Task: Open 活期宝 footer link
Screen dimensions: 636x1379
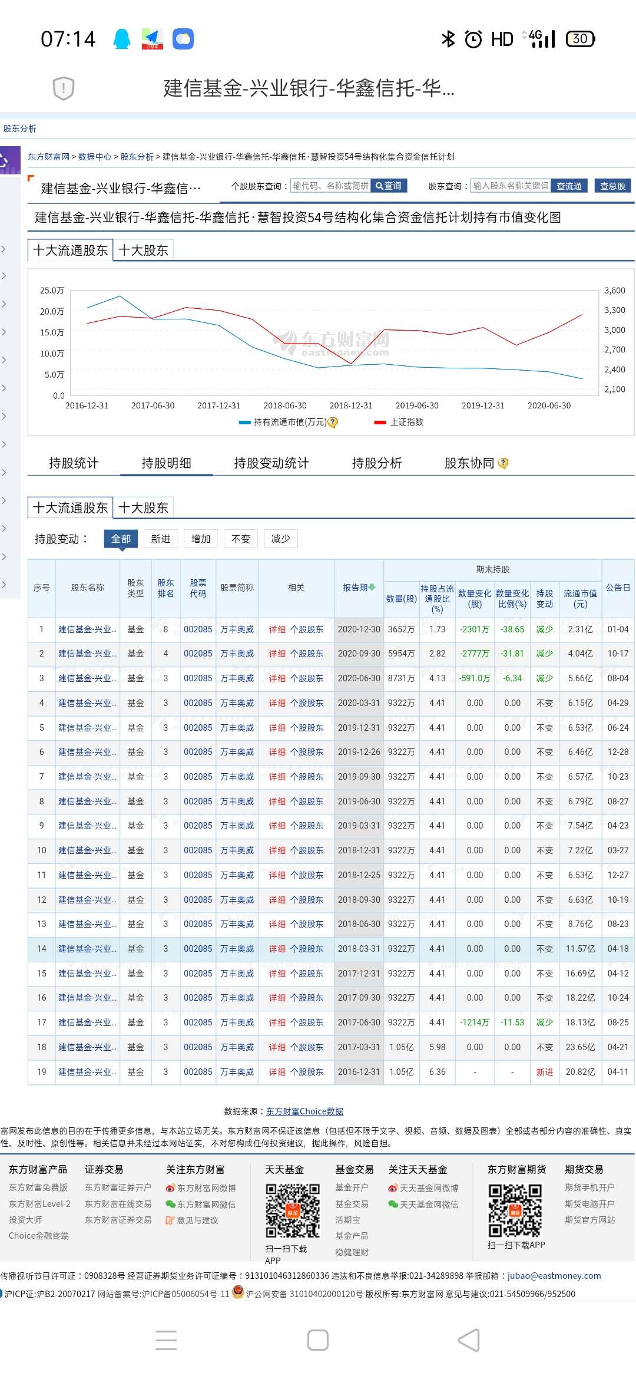Action: pos(347,1220)
